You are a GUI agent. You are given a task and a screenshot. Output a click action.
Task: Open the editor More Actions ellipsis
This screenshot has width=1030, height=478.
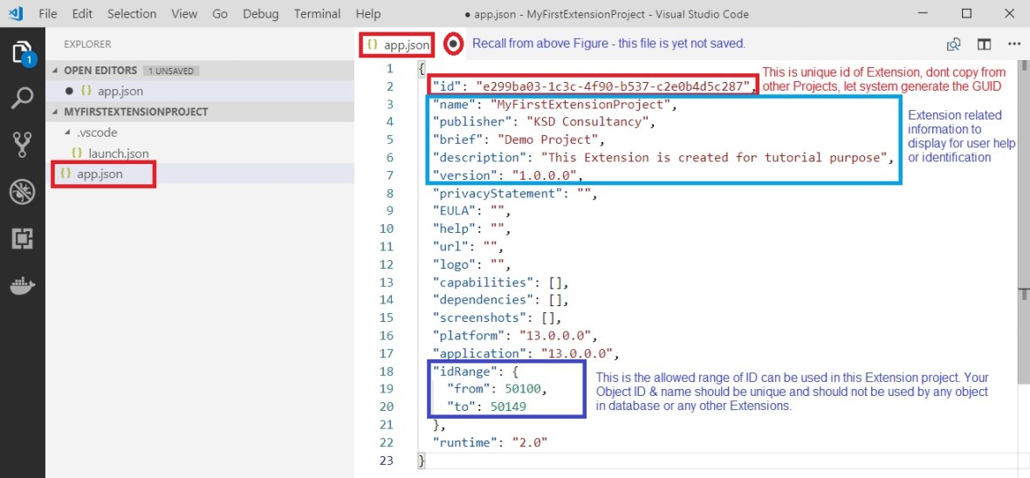click(x=1013, y=44)
